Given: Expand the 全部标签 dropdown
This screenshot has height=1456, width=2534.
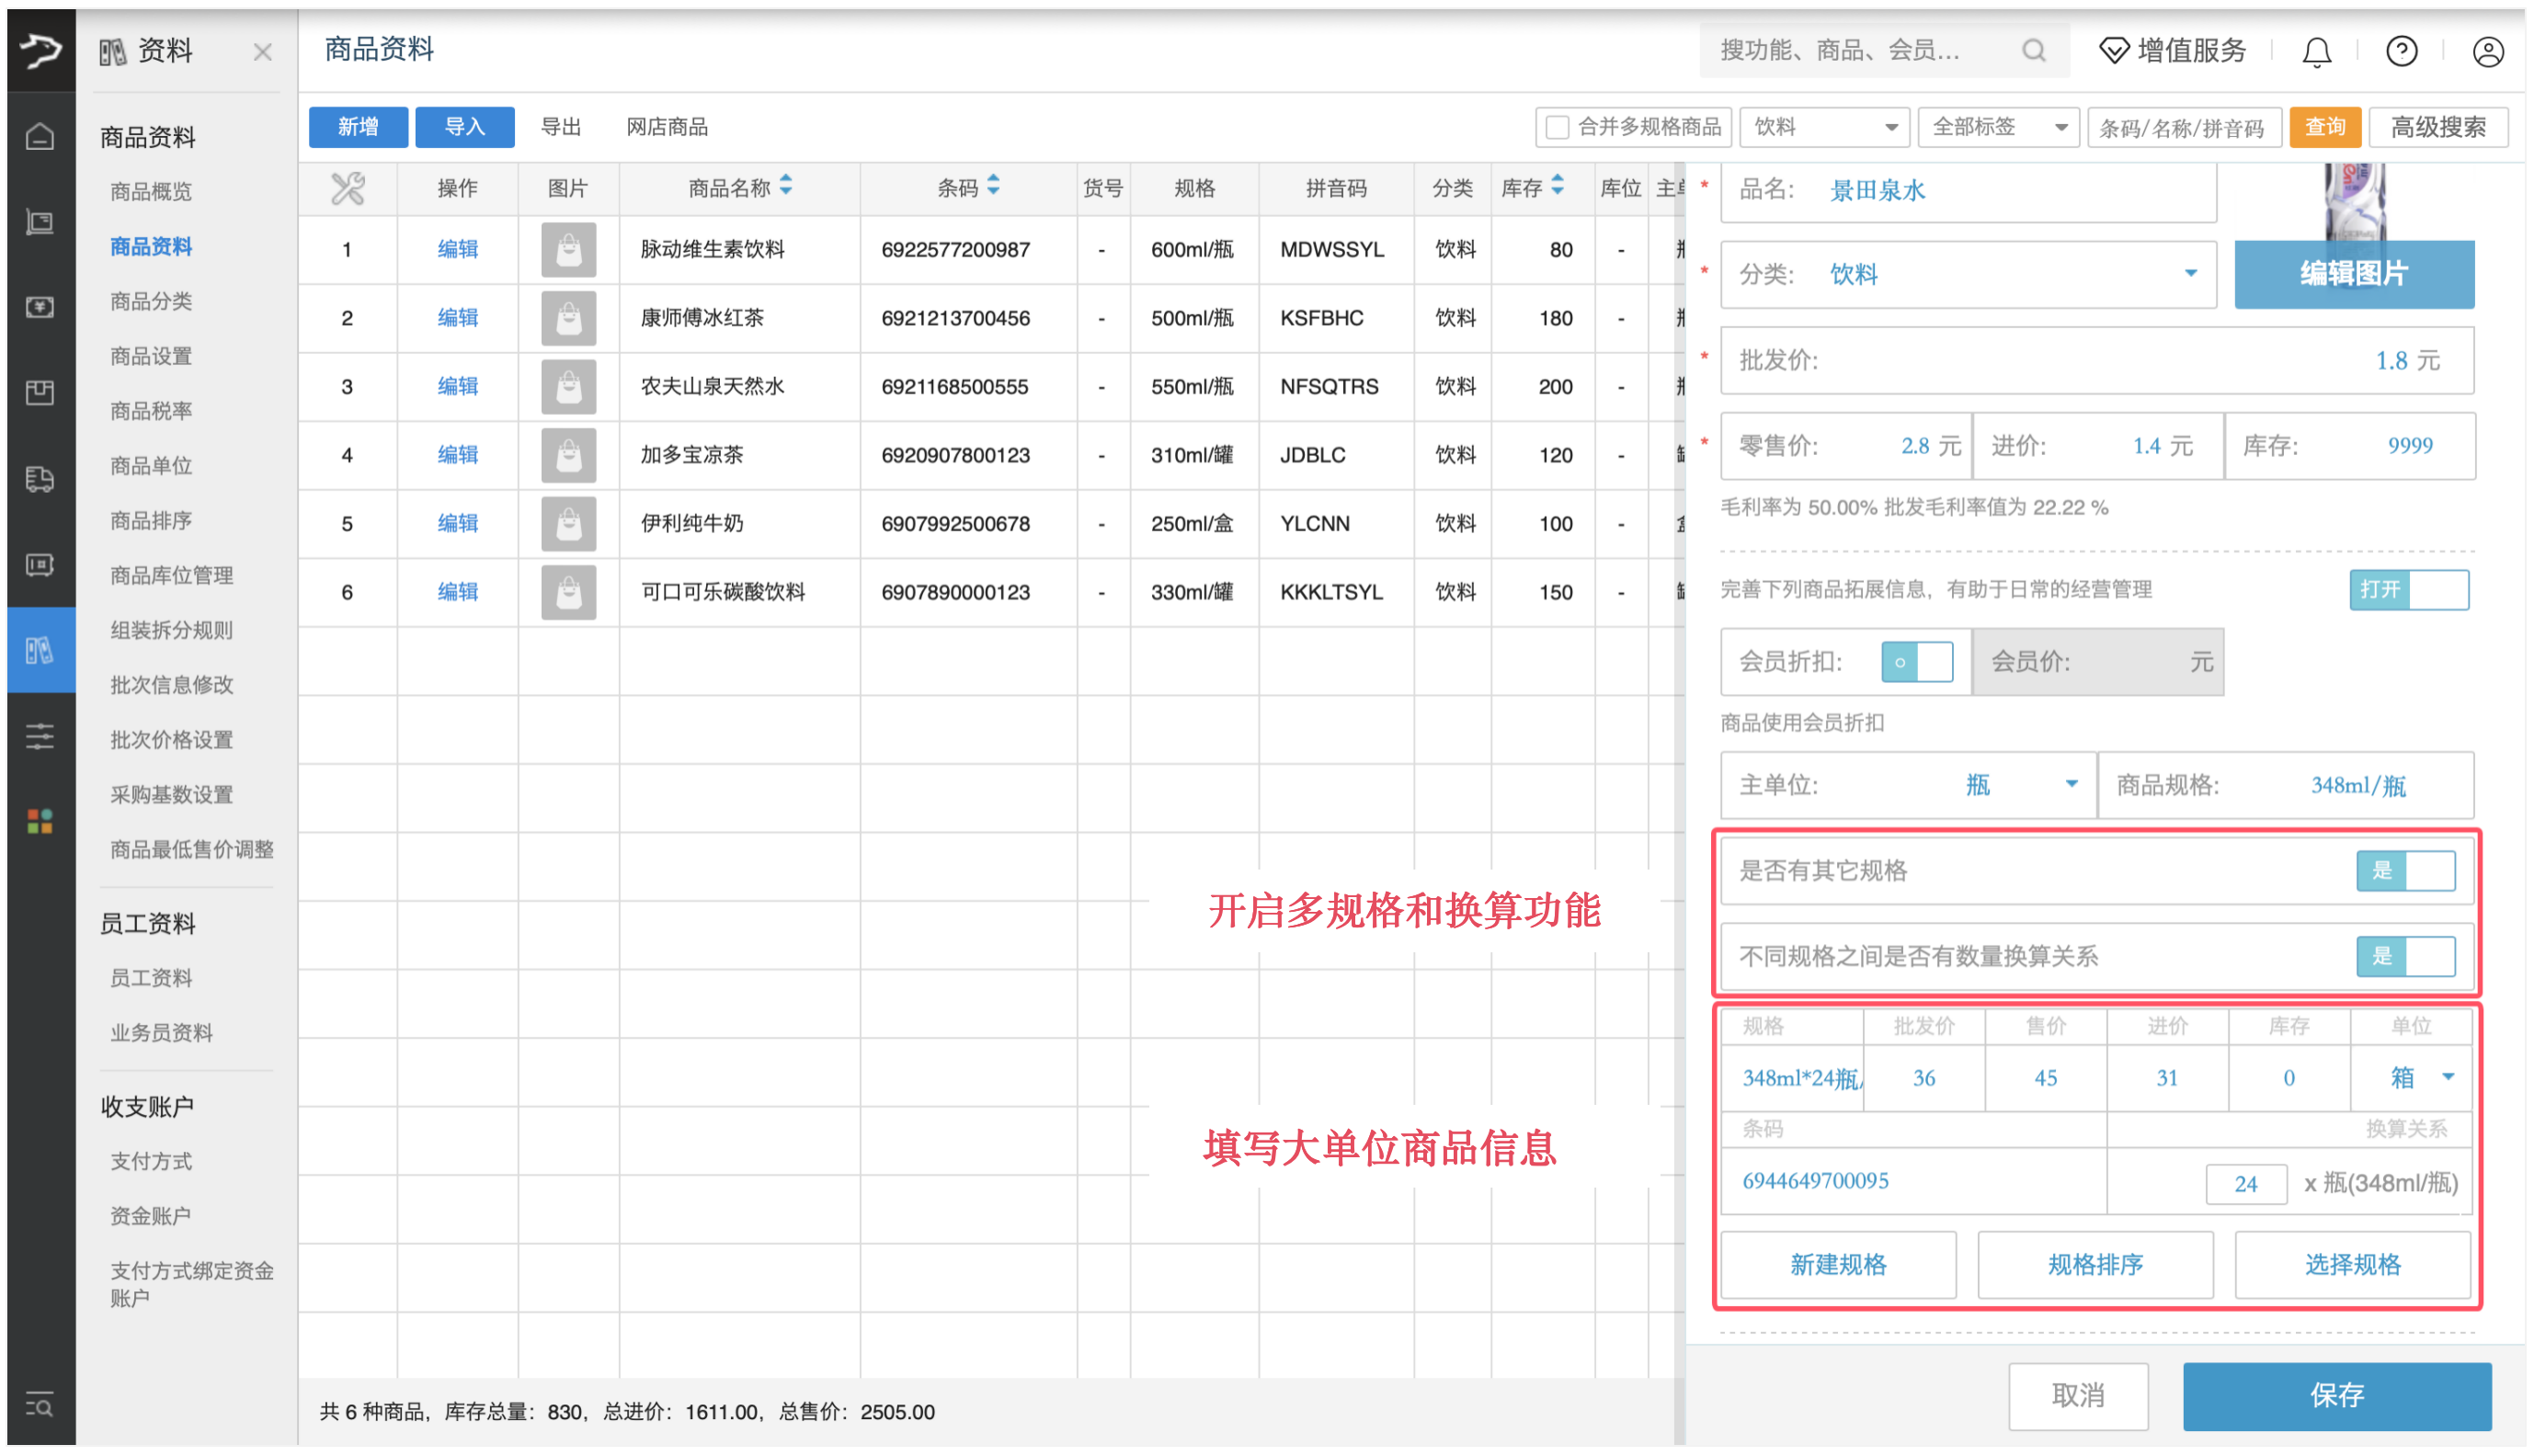Looking at the screenshot, I should click(1998, 128).
